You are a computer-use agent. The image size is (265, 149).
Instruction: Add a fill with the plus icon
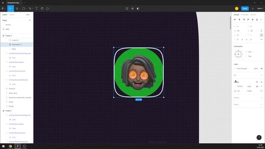(x=261, y=75)
